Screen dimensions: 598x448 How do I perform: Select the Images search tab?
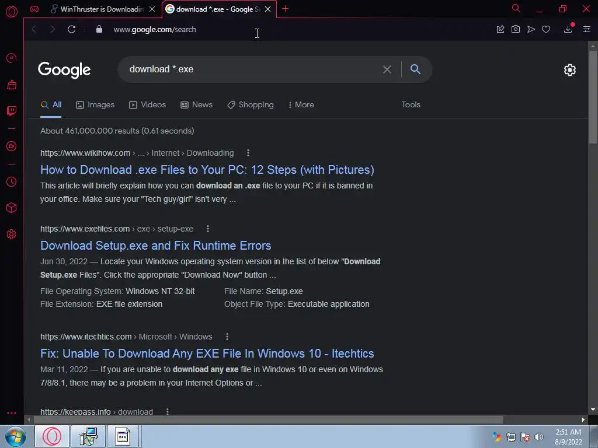(x=95, y=105)
